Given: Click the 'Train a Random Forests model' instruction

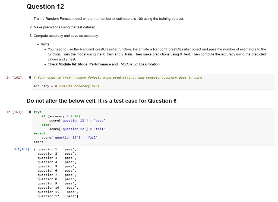Looking at the screenshot, I should coord(109,19).
